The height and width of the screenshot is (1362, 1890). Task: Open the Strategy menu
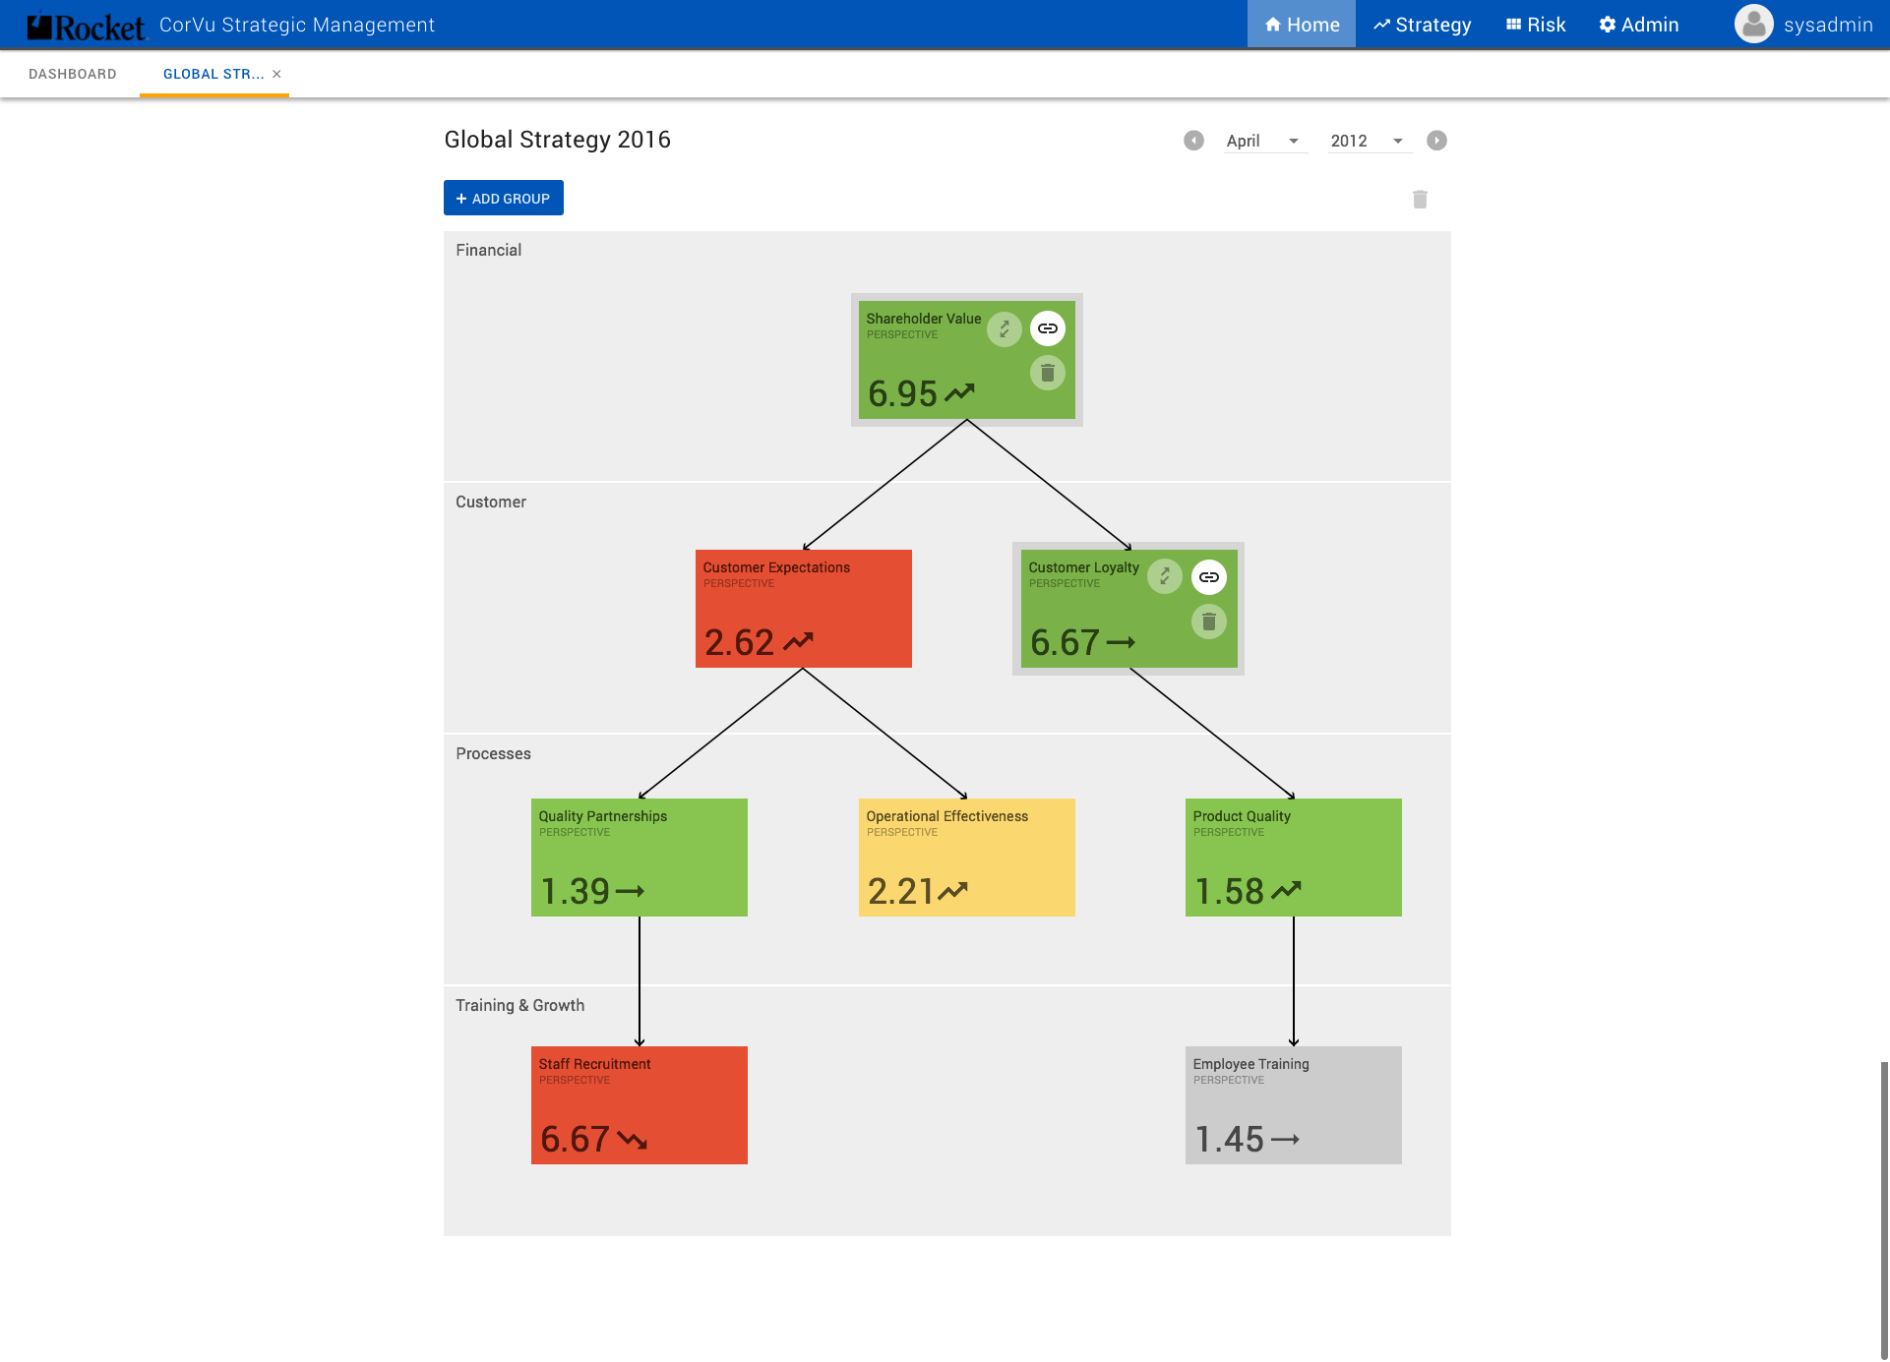pos(1423,25)
